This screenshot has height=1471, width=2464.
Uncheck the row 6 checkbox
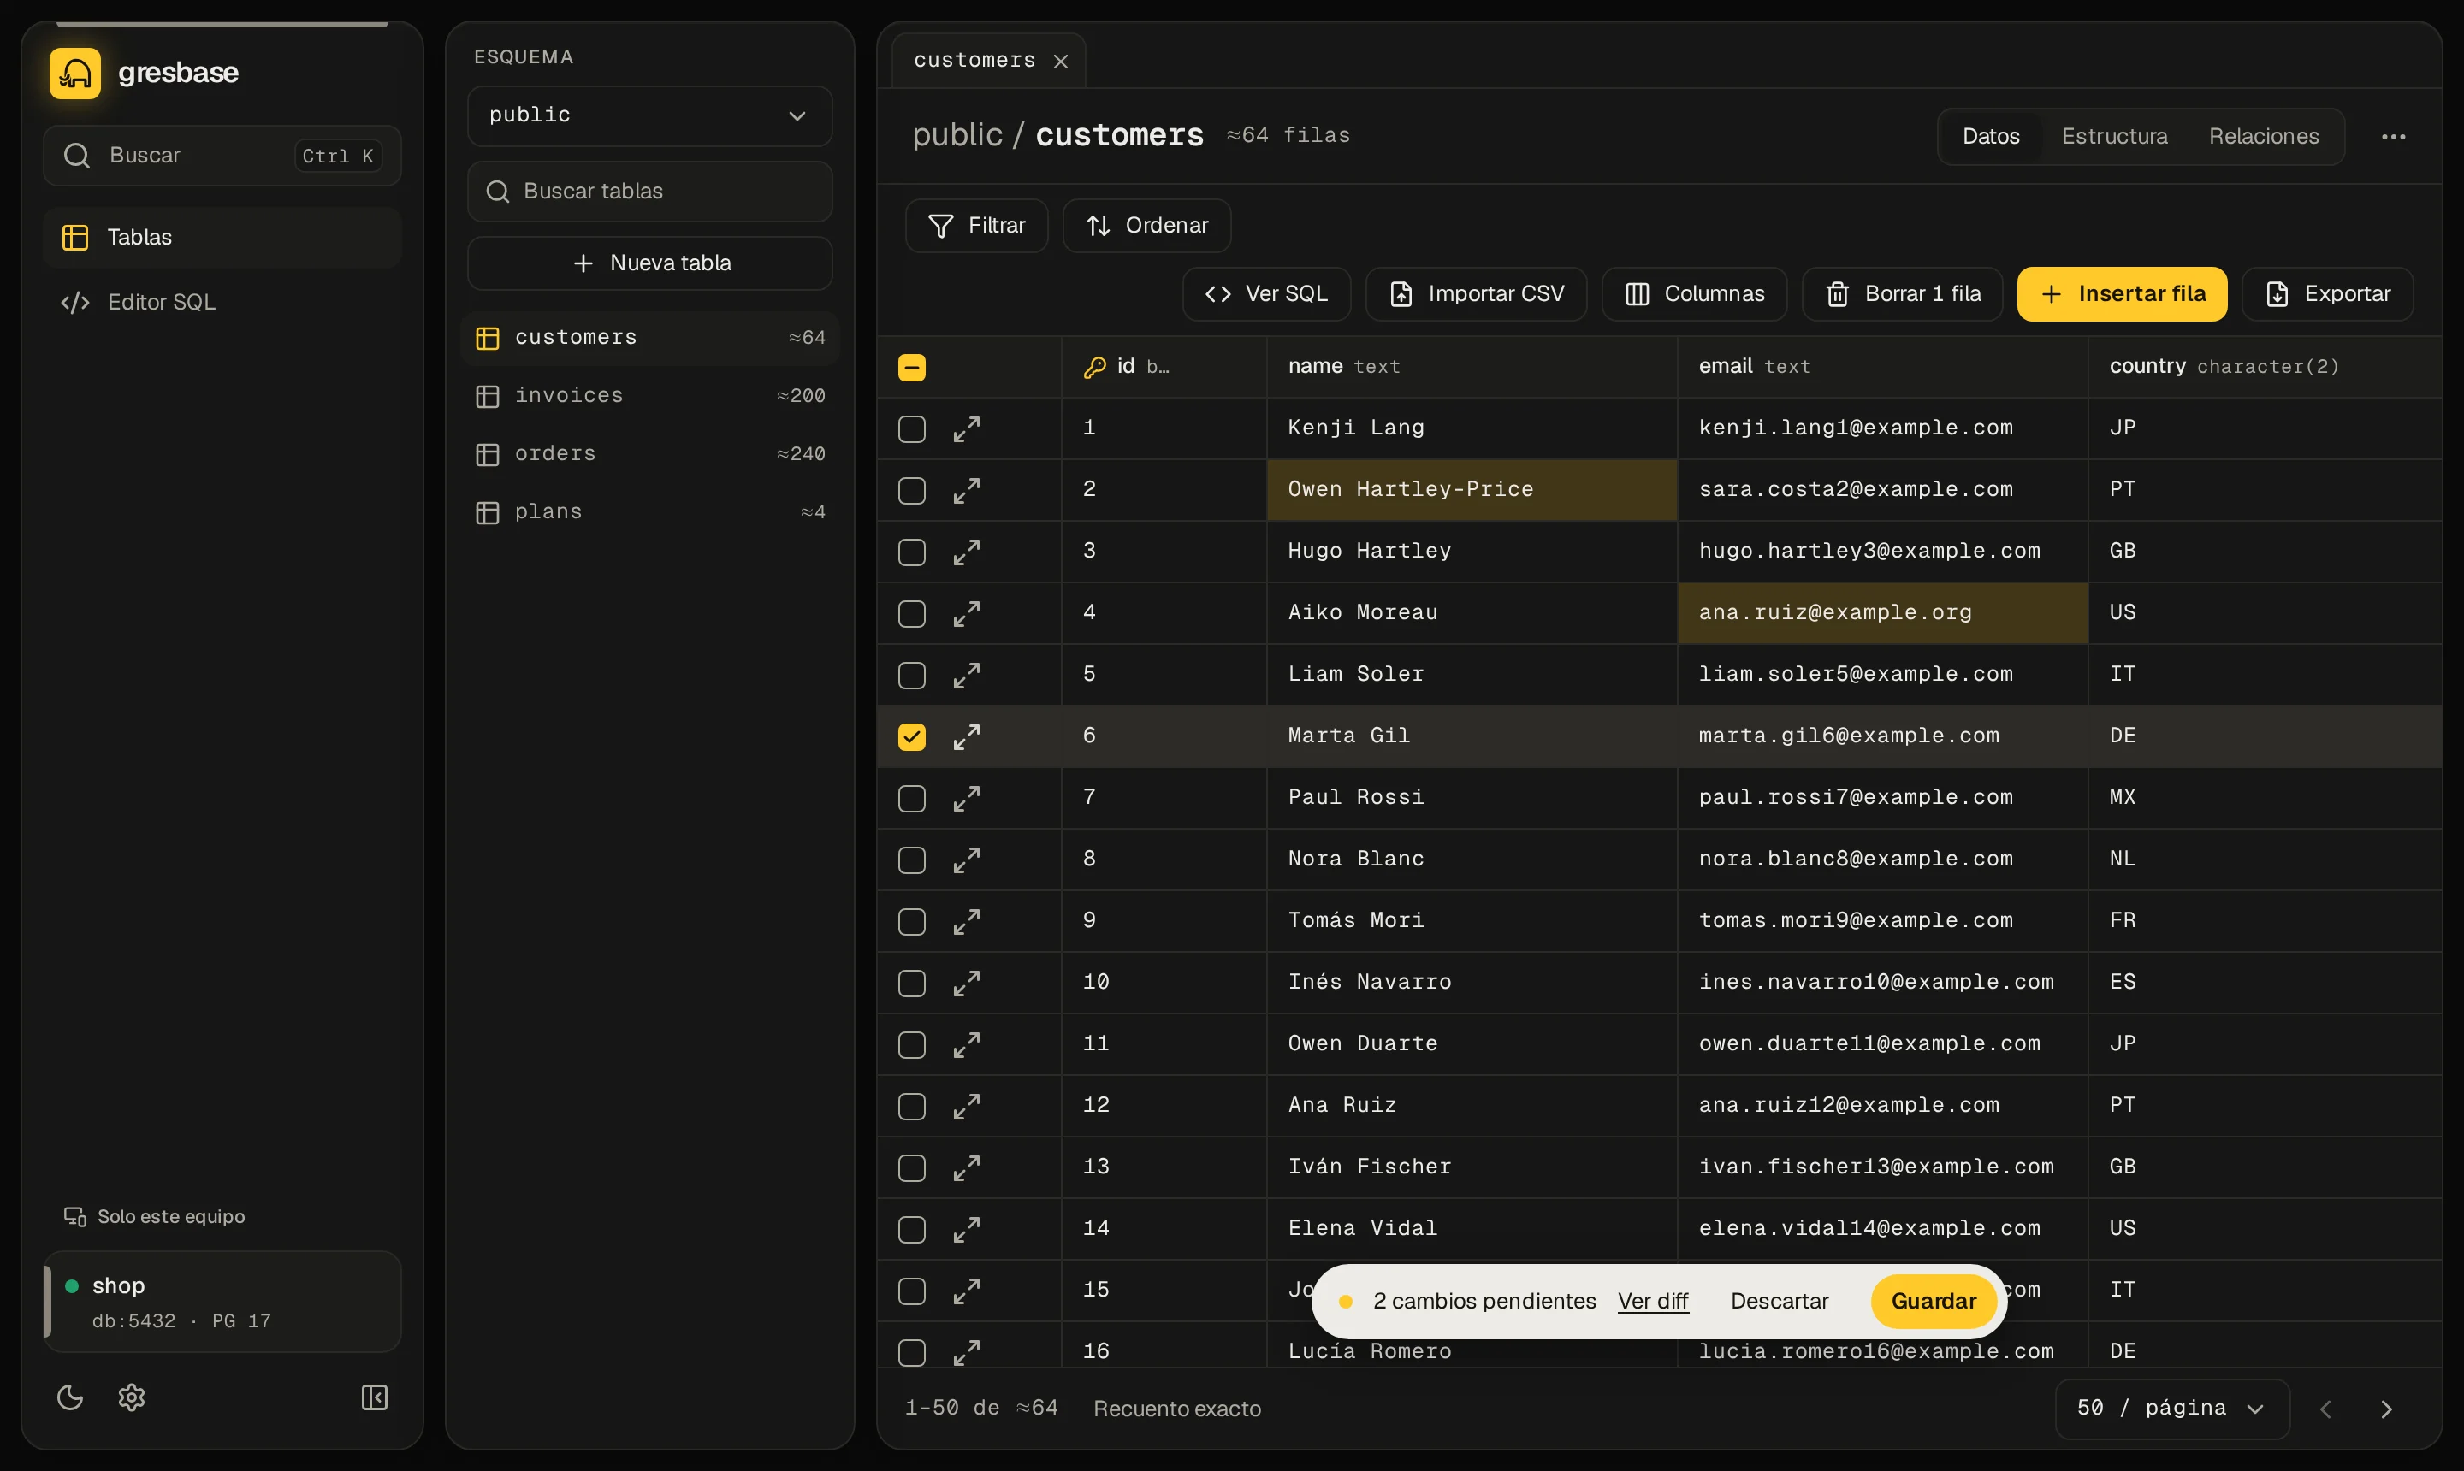[912, 736]
